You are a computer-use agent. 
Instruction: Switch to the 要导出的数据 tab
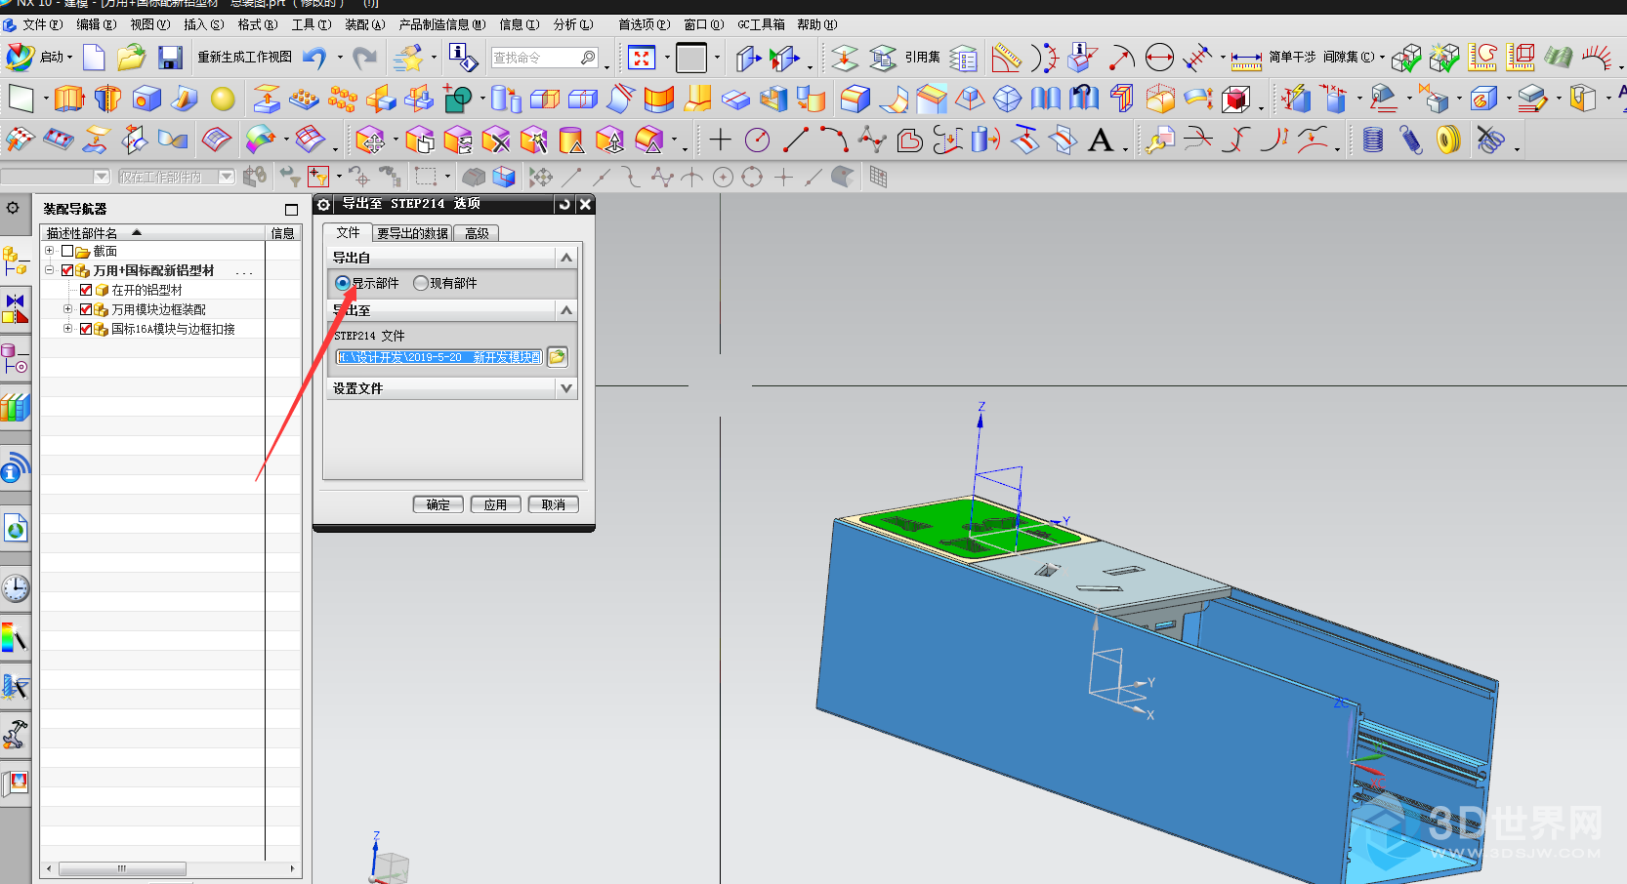coord(413,233)
